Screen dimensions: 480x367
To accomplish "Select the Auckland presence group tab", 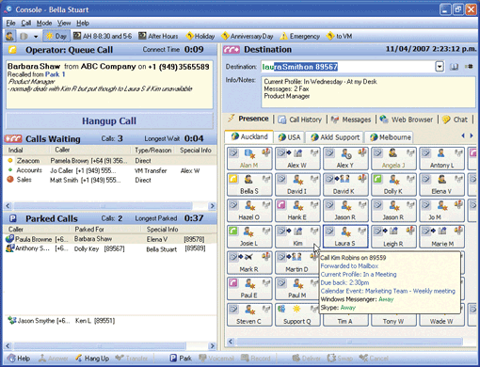I will point(249,136).
